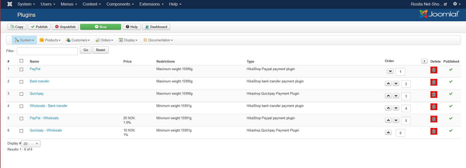Image resolution: width=466 pixels, height=168 pixels.
Task: Toggle the select-all checkbox in header
Action: tap(22, 61)
